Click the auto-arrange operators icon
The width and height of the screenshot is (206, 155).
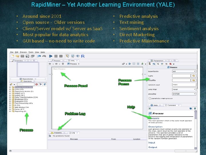coord(134,64)
